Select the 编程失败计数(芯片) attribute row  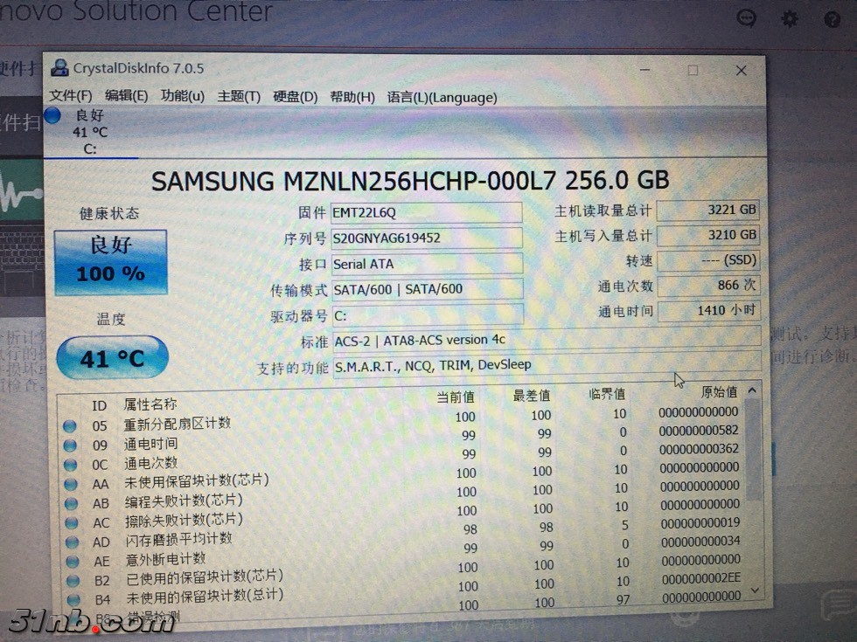click(404, 496)
